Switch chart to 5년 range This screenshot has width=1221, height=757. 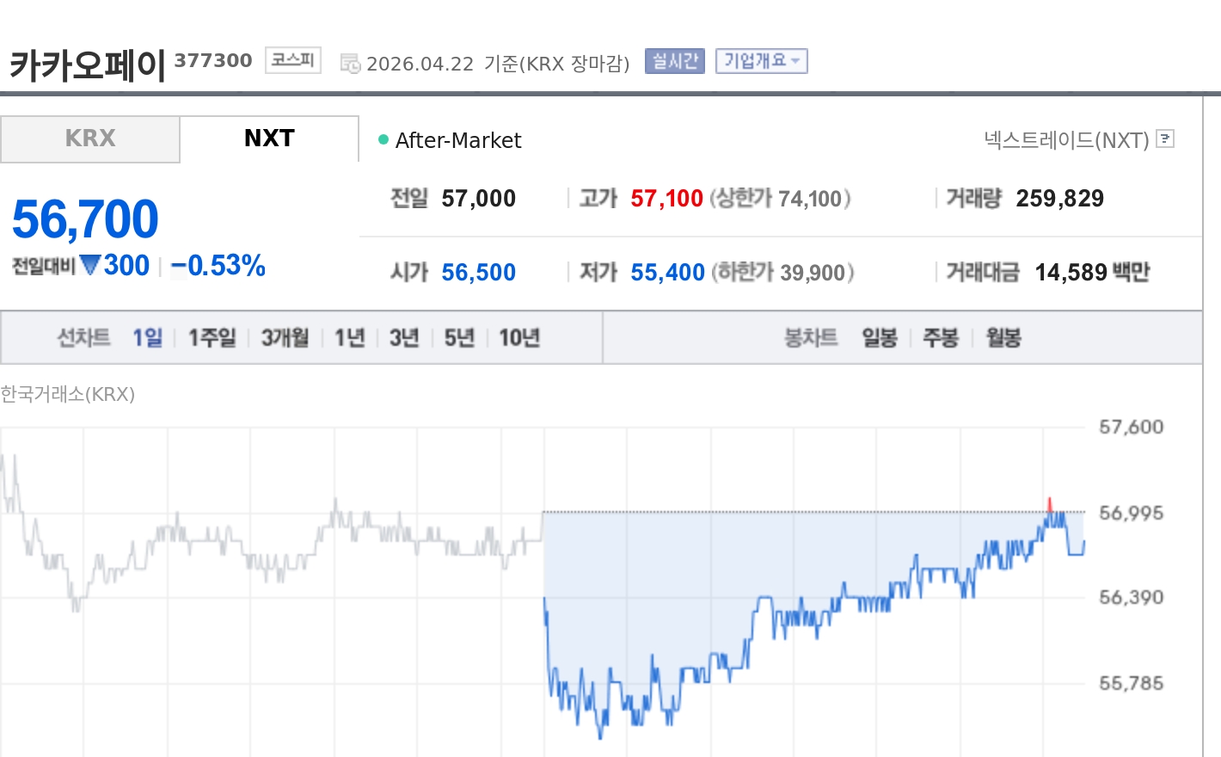pos(459,337)
